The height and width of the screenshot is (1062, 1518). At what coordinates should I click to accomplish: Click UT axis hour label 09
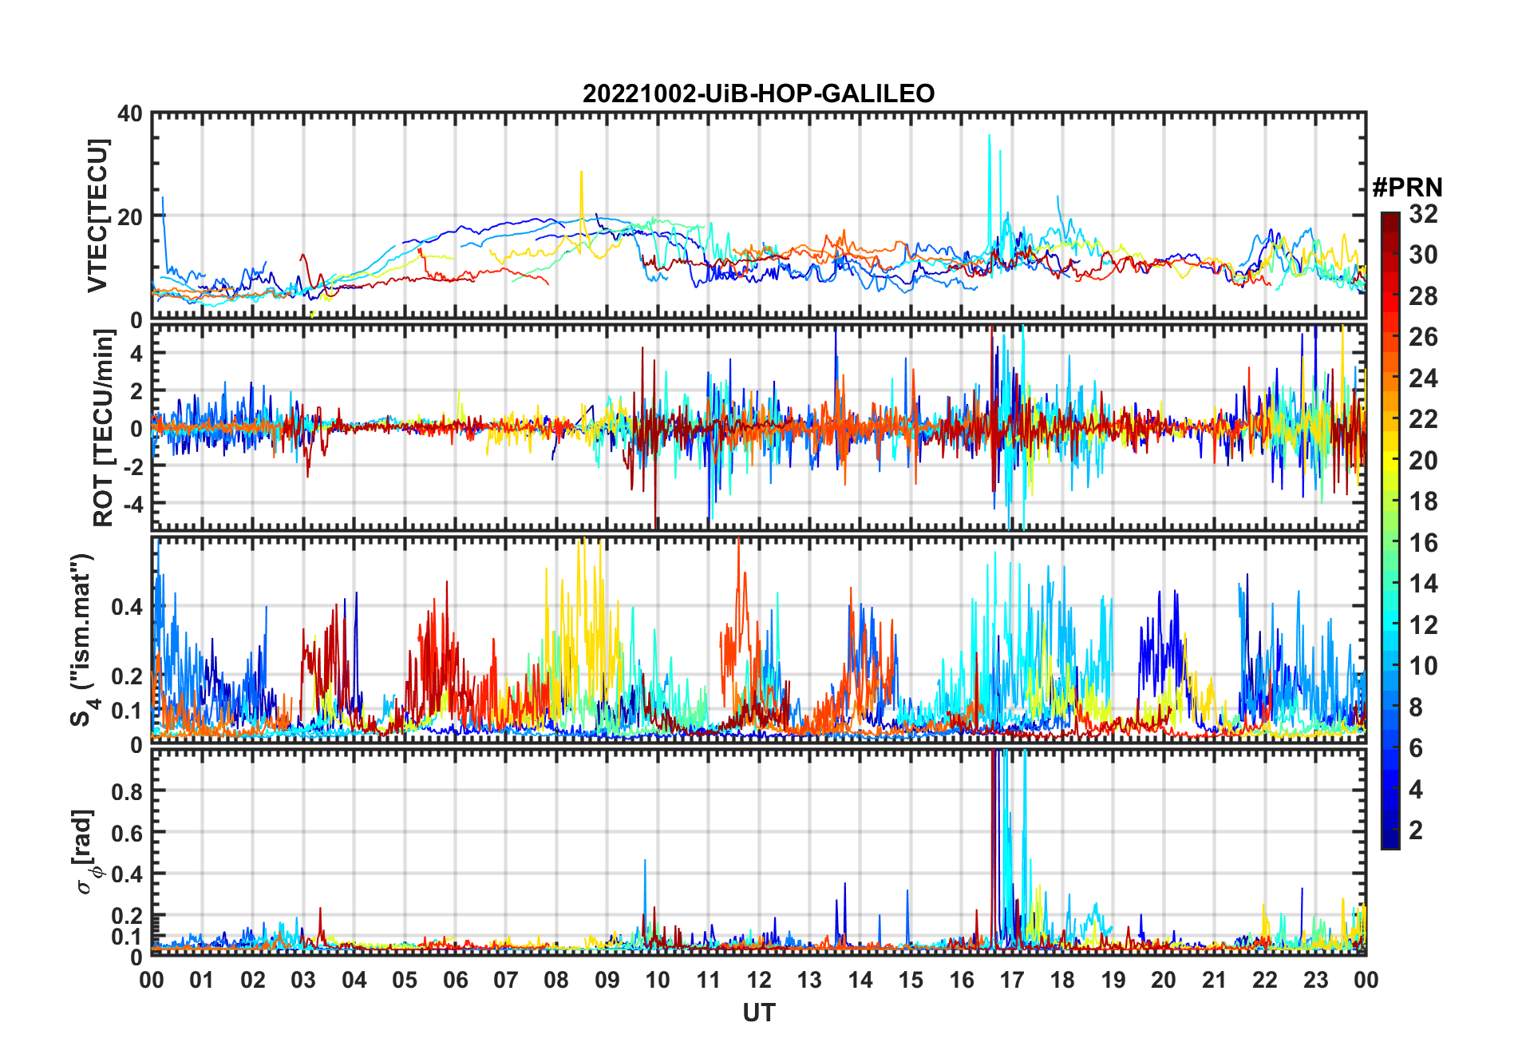(x=607, y=981)
